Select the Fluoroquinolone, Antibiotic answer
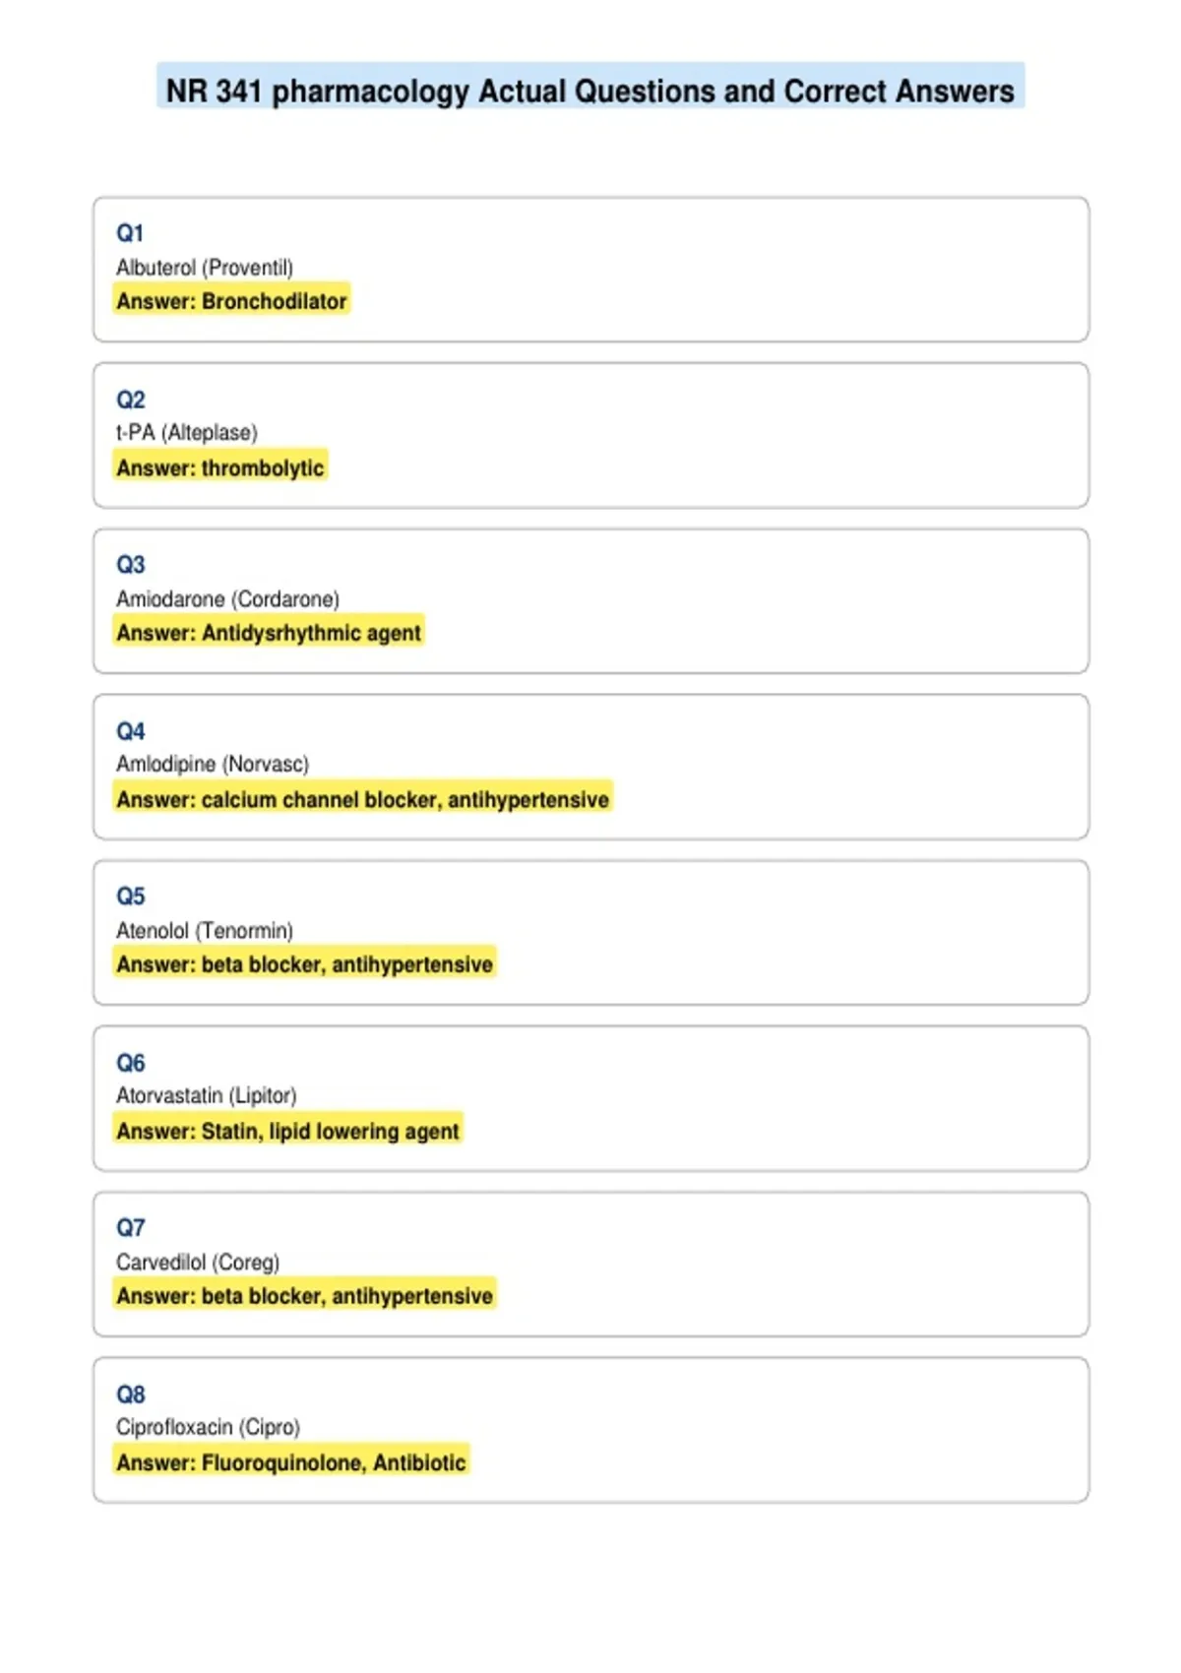Image resolution: width=1181 pixels, height=1673 pixels. [x=291, y=1462]
